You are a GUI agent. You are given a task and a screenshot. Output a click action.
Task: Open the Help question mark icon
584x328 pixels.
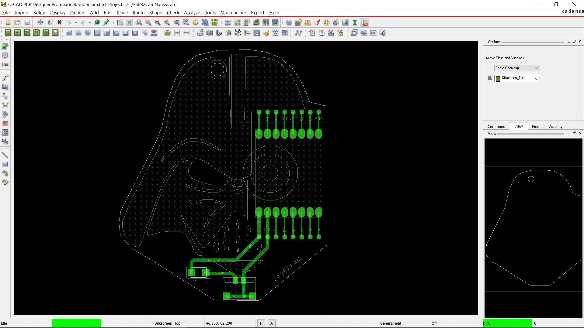[x=383, y=33]
